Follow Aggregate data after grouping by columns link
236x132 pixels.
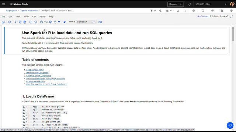coord(45,78)
